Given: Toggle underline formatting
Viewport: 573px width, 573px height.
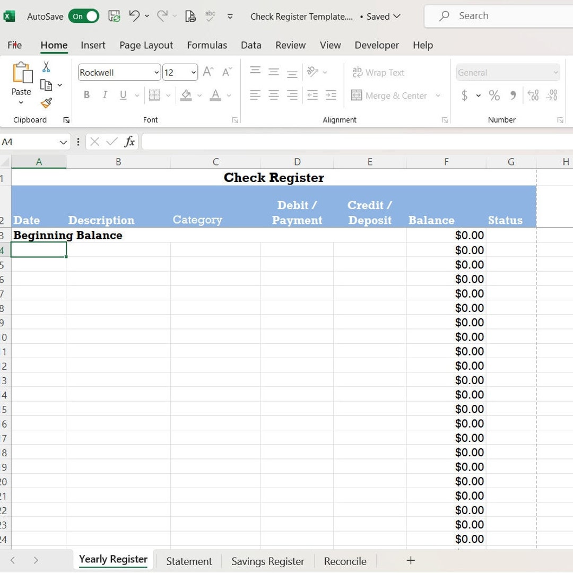Looking at the screenshot, I should pos(122,95).
